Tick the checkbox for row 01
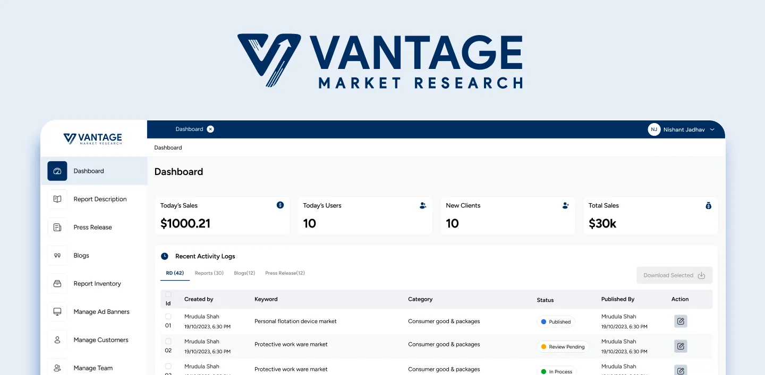Viewport: 765px width, 375px height. click(168, 317)
